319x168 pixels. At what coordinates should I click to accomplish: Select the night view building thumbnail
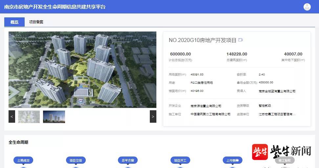54,117
